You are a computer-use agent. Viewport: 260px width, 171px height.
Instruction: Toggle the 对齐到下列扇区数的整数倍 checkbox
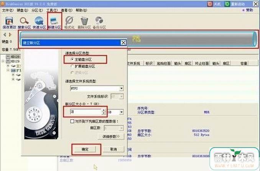pos(72,121)
